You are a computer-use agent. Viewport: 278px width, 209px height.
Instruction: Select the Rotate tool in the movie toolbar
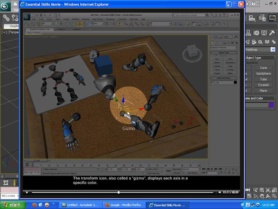[85, 24]
